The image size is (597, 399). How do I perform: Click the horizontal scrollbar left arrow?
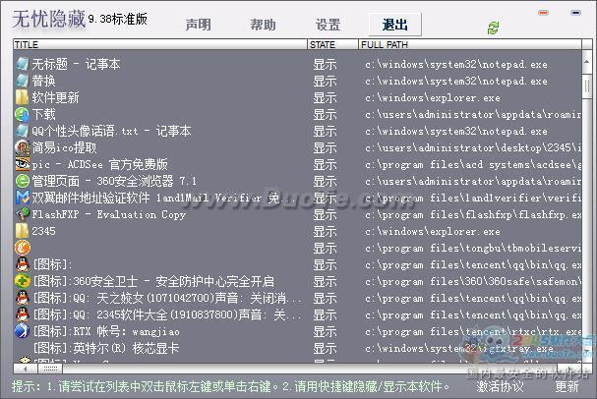tap(26, 369)
